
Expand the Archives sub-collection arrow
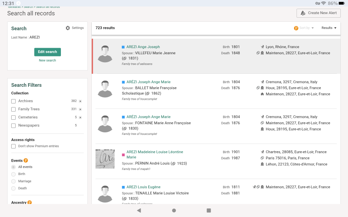click(80, 101)
